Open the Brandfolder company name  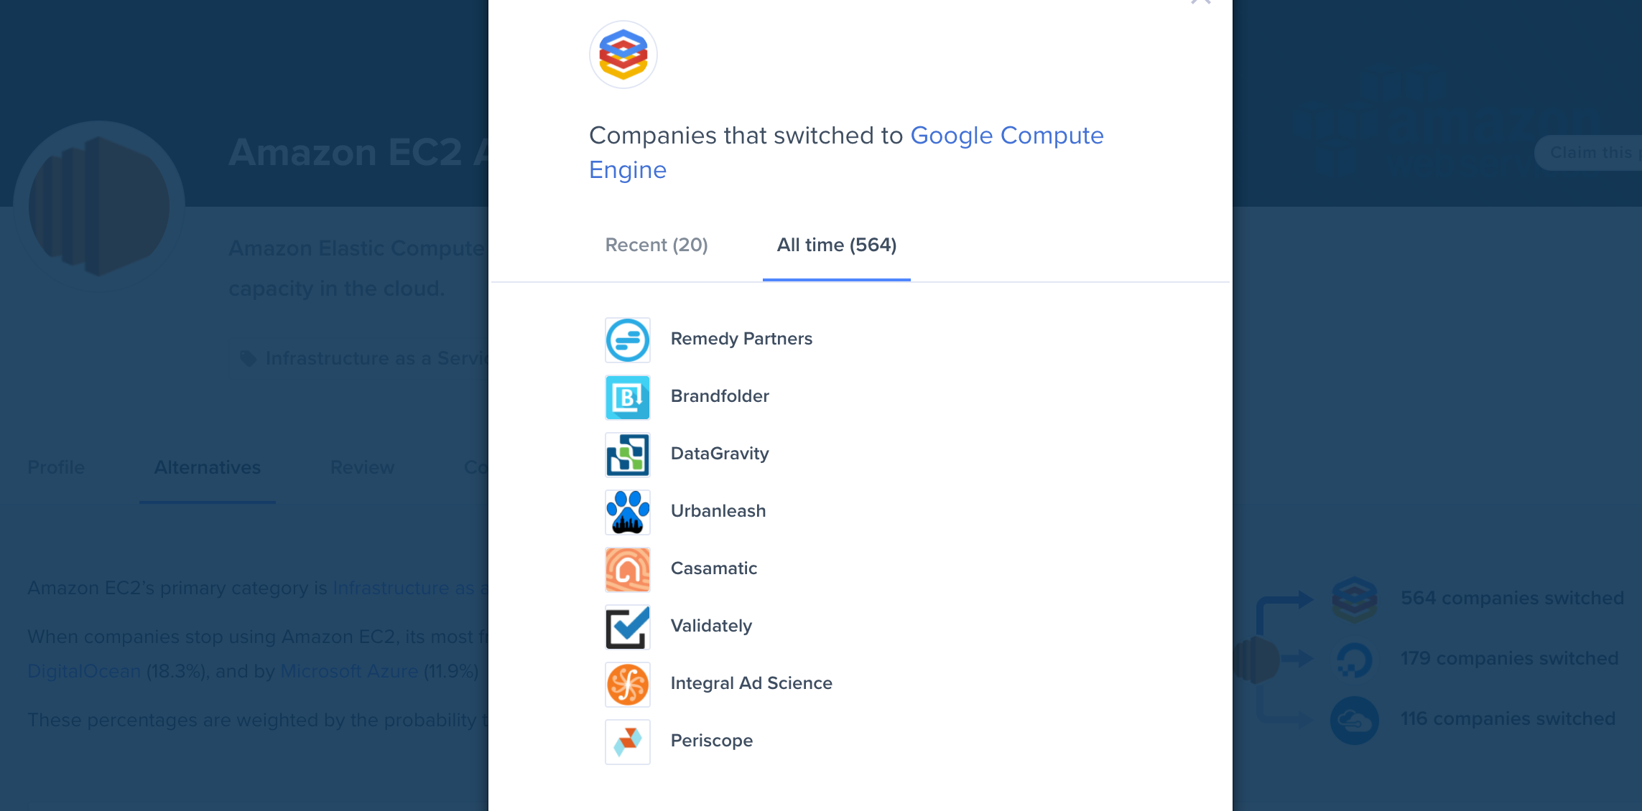point(720,396)
